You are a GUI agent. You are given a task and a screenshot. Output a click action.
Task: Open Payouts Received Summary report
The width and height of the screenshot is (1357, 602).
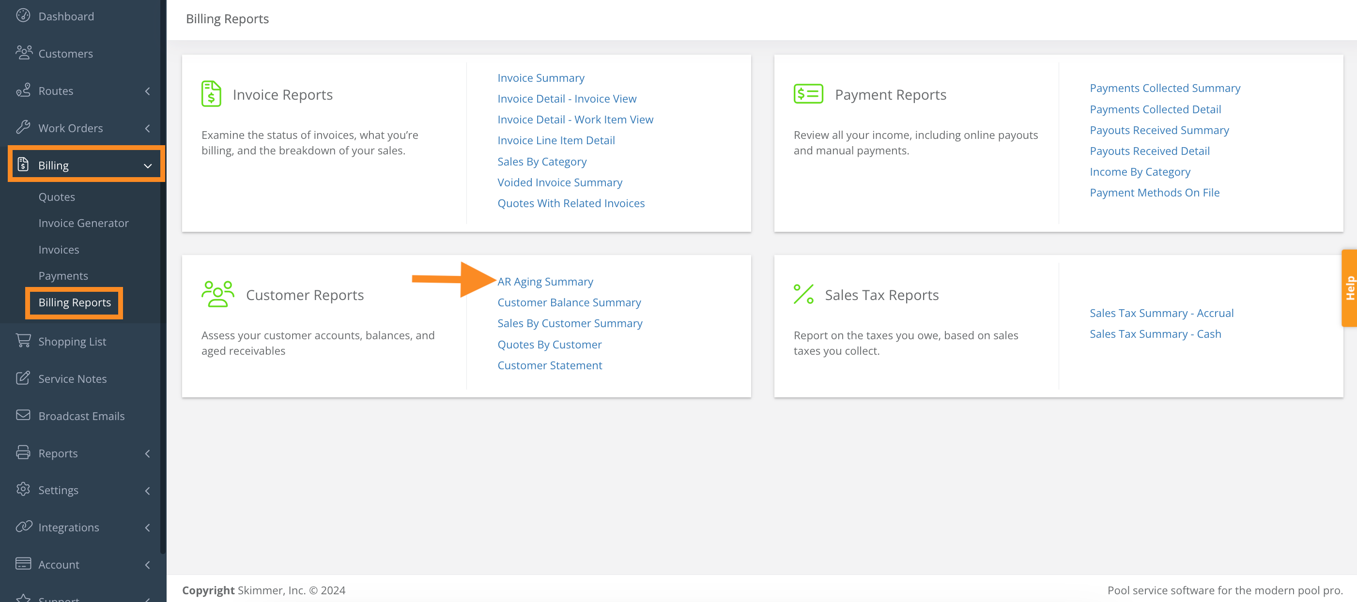click(x=1159, y=130)
